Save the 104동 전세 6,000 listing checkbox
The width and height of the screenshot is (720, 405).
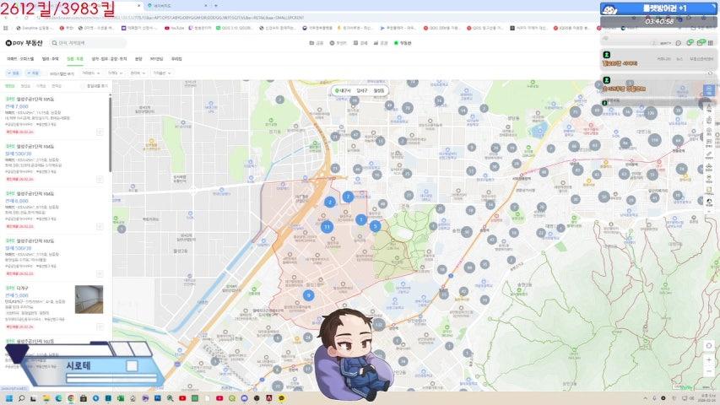pyautogui.click(x=100, y=226)
